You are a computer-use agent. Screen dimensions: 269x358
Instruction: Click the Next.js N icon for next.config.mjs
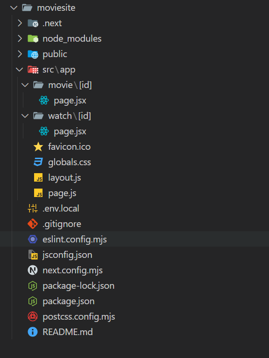(33, 270)
